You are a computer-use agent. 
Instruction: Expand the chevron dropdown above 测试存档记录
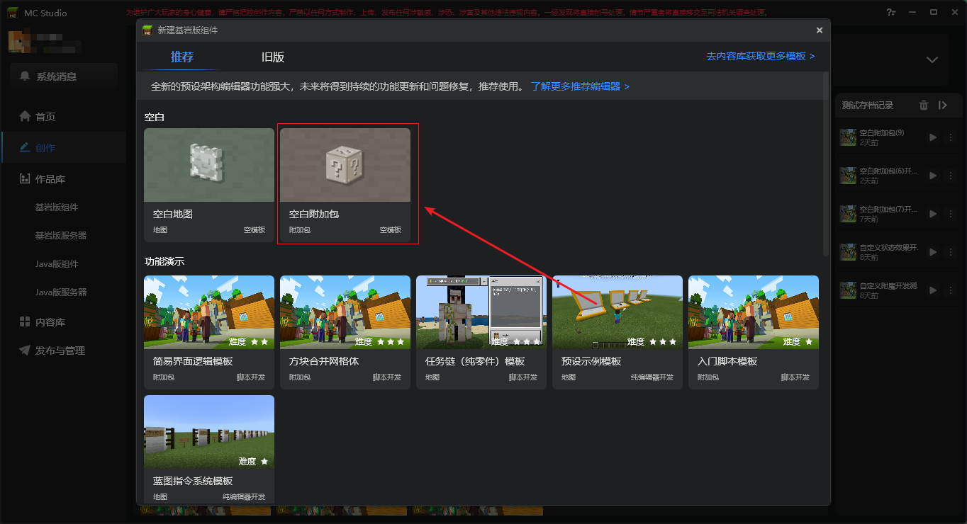click(x=933, y=59)
